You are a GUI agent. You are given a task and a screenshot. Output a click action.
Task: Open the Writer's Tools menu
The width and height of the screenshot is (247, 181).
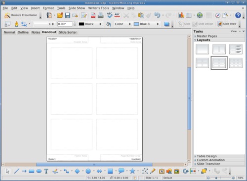(x=98, y=8)
